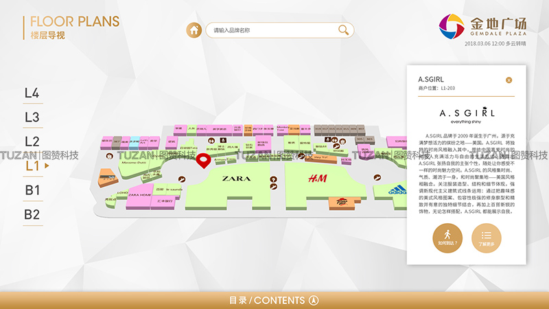Click the list-icon 了解更多 button
The width and height of the screenshot is (549, 309).
(x=487, y=238)
